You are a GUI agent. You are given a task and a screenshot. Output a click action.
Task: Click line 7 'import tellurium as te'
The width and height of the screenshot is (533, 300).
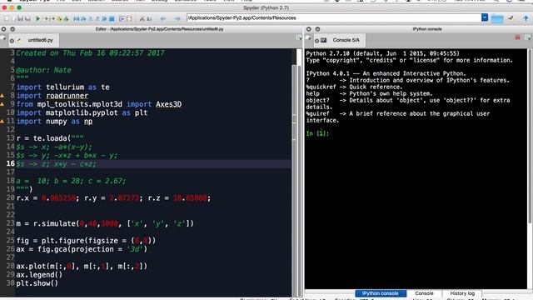[63, 87]
